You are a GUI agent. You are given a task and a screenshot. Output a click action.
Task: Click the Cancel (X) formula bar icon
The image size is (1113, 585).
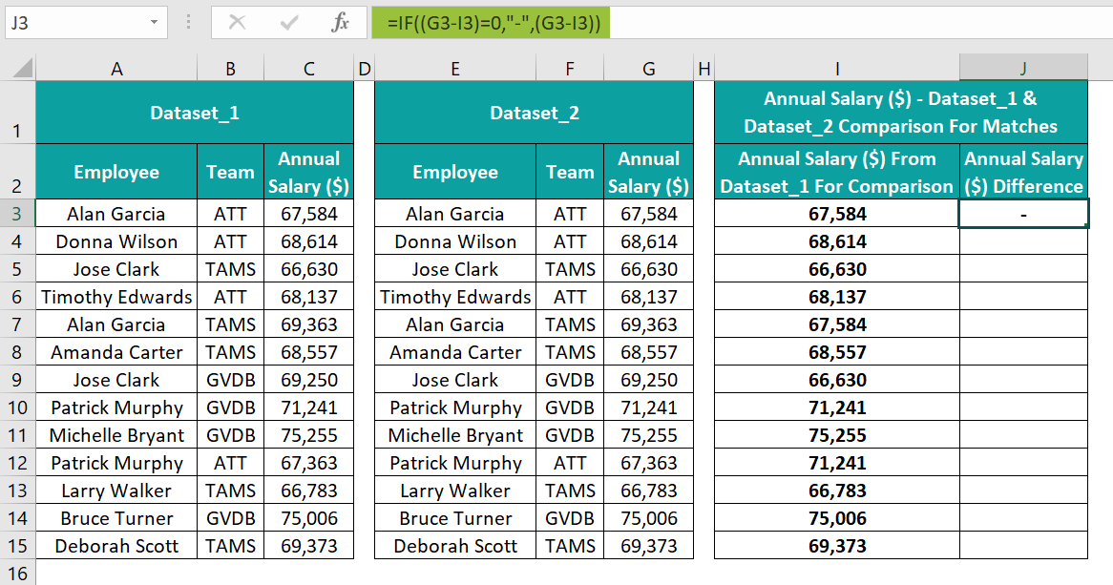click(237, 23)
